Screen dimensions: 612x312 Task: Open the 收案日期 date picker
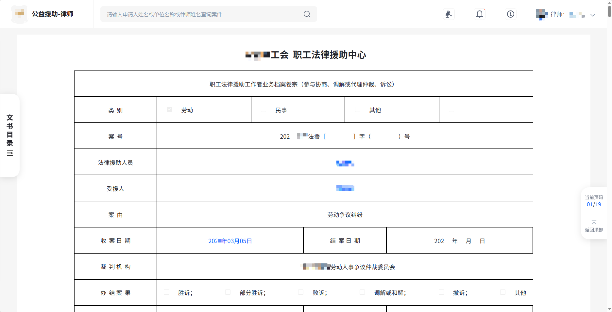[x=230, y=241]
